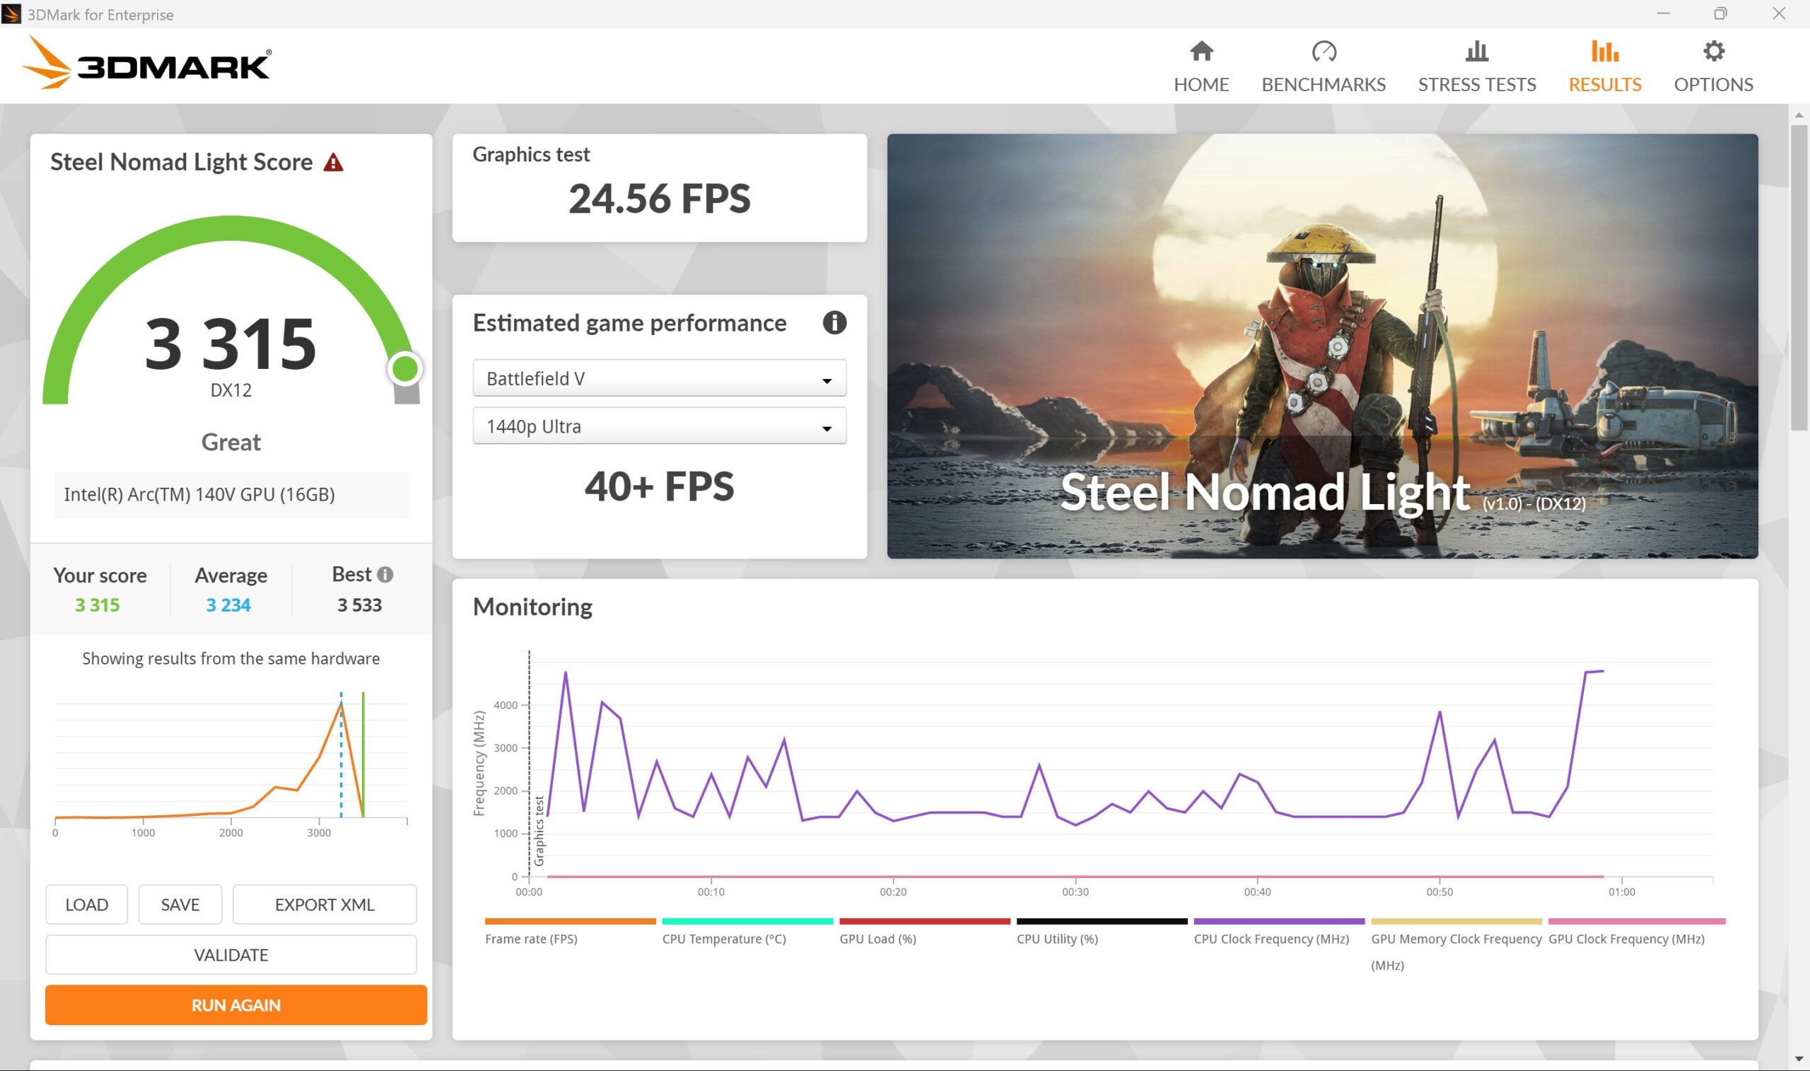Image resolution: width=1810 pixels, height=1071 pixels.
Task: Click VALIDATE to verify the score
Action: pyautogui.click(x=230, y=954)
